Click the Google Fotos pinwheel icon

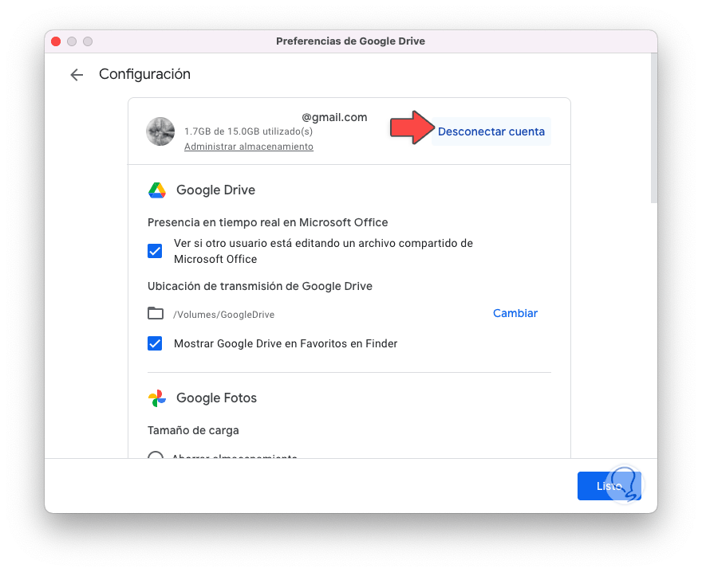point(157,398)
